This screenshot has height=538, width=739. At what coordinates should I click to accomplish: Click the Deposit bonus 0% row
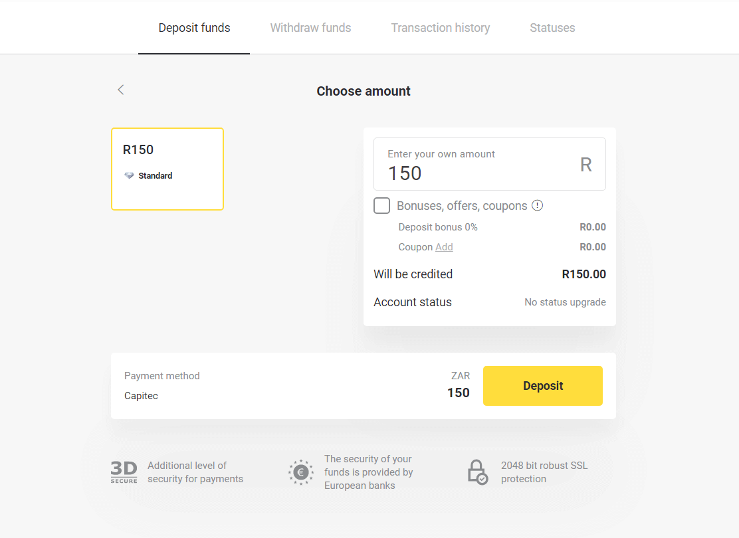point(438,227)
